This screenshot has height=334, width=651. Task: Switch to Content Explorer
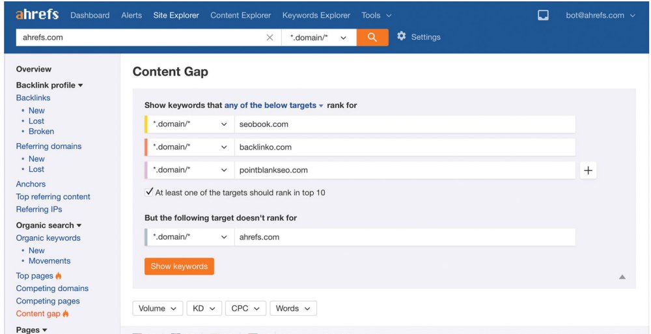[241, 16]
